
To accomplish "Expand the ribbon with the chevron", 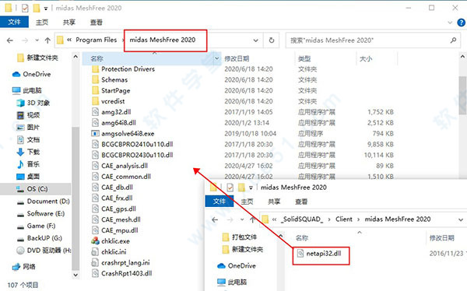I will [x=450, y=23].
